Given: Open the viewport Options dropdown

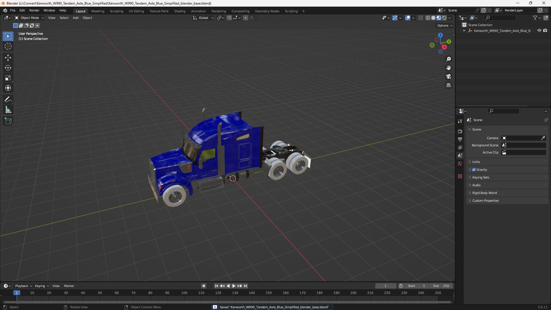Looking at the screenshot, I should (445, 26).
